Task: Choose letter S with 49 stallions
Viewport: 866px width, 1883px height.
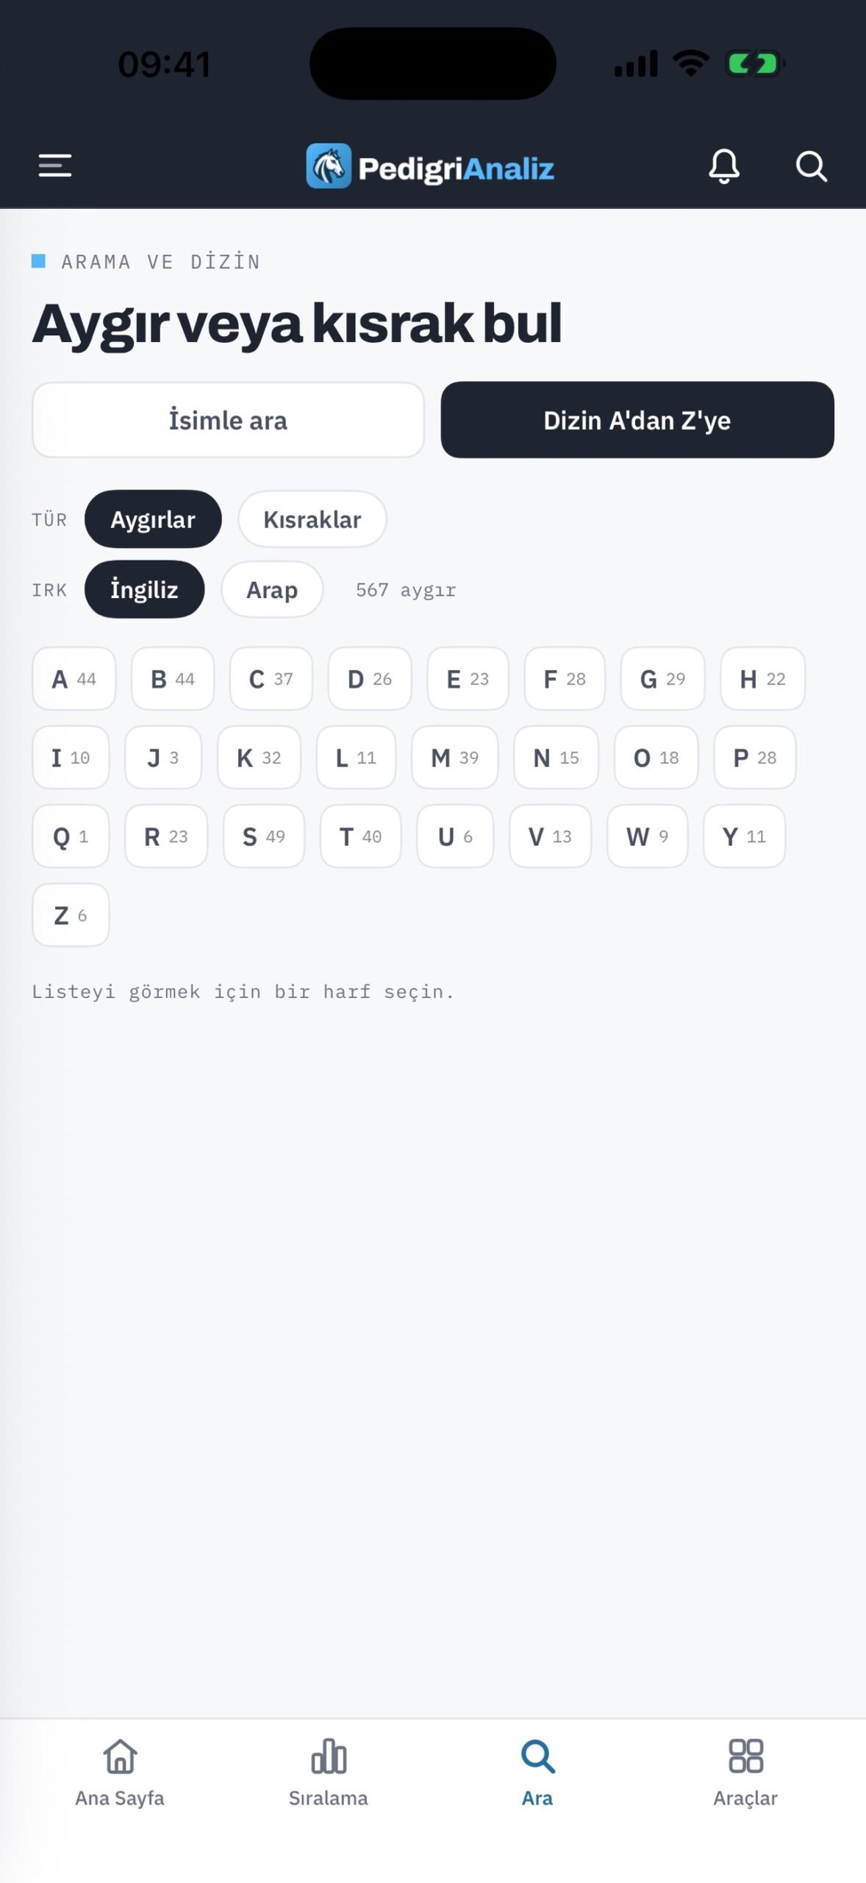Action: coord(264,836)
